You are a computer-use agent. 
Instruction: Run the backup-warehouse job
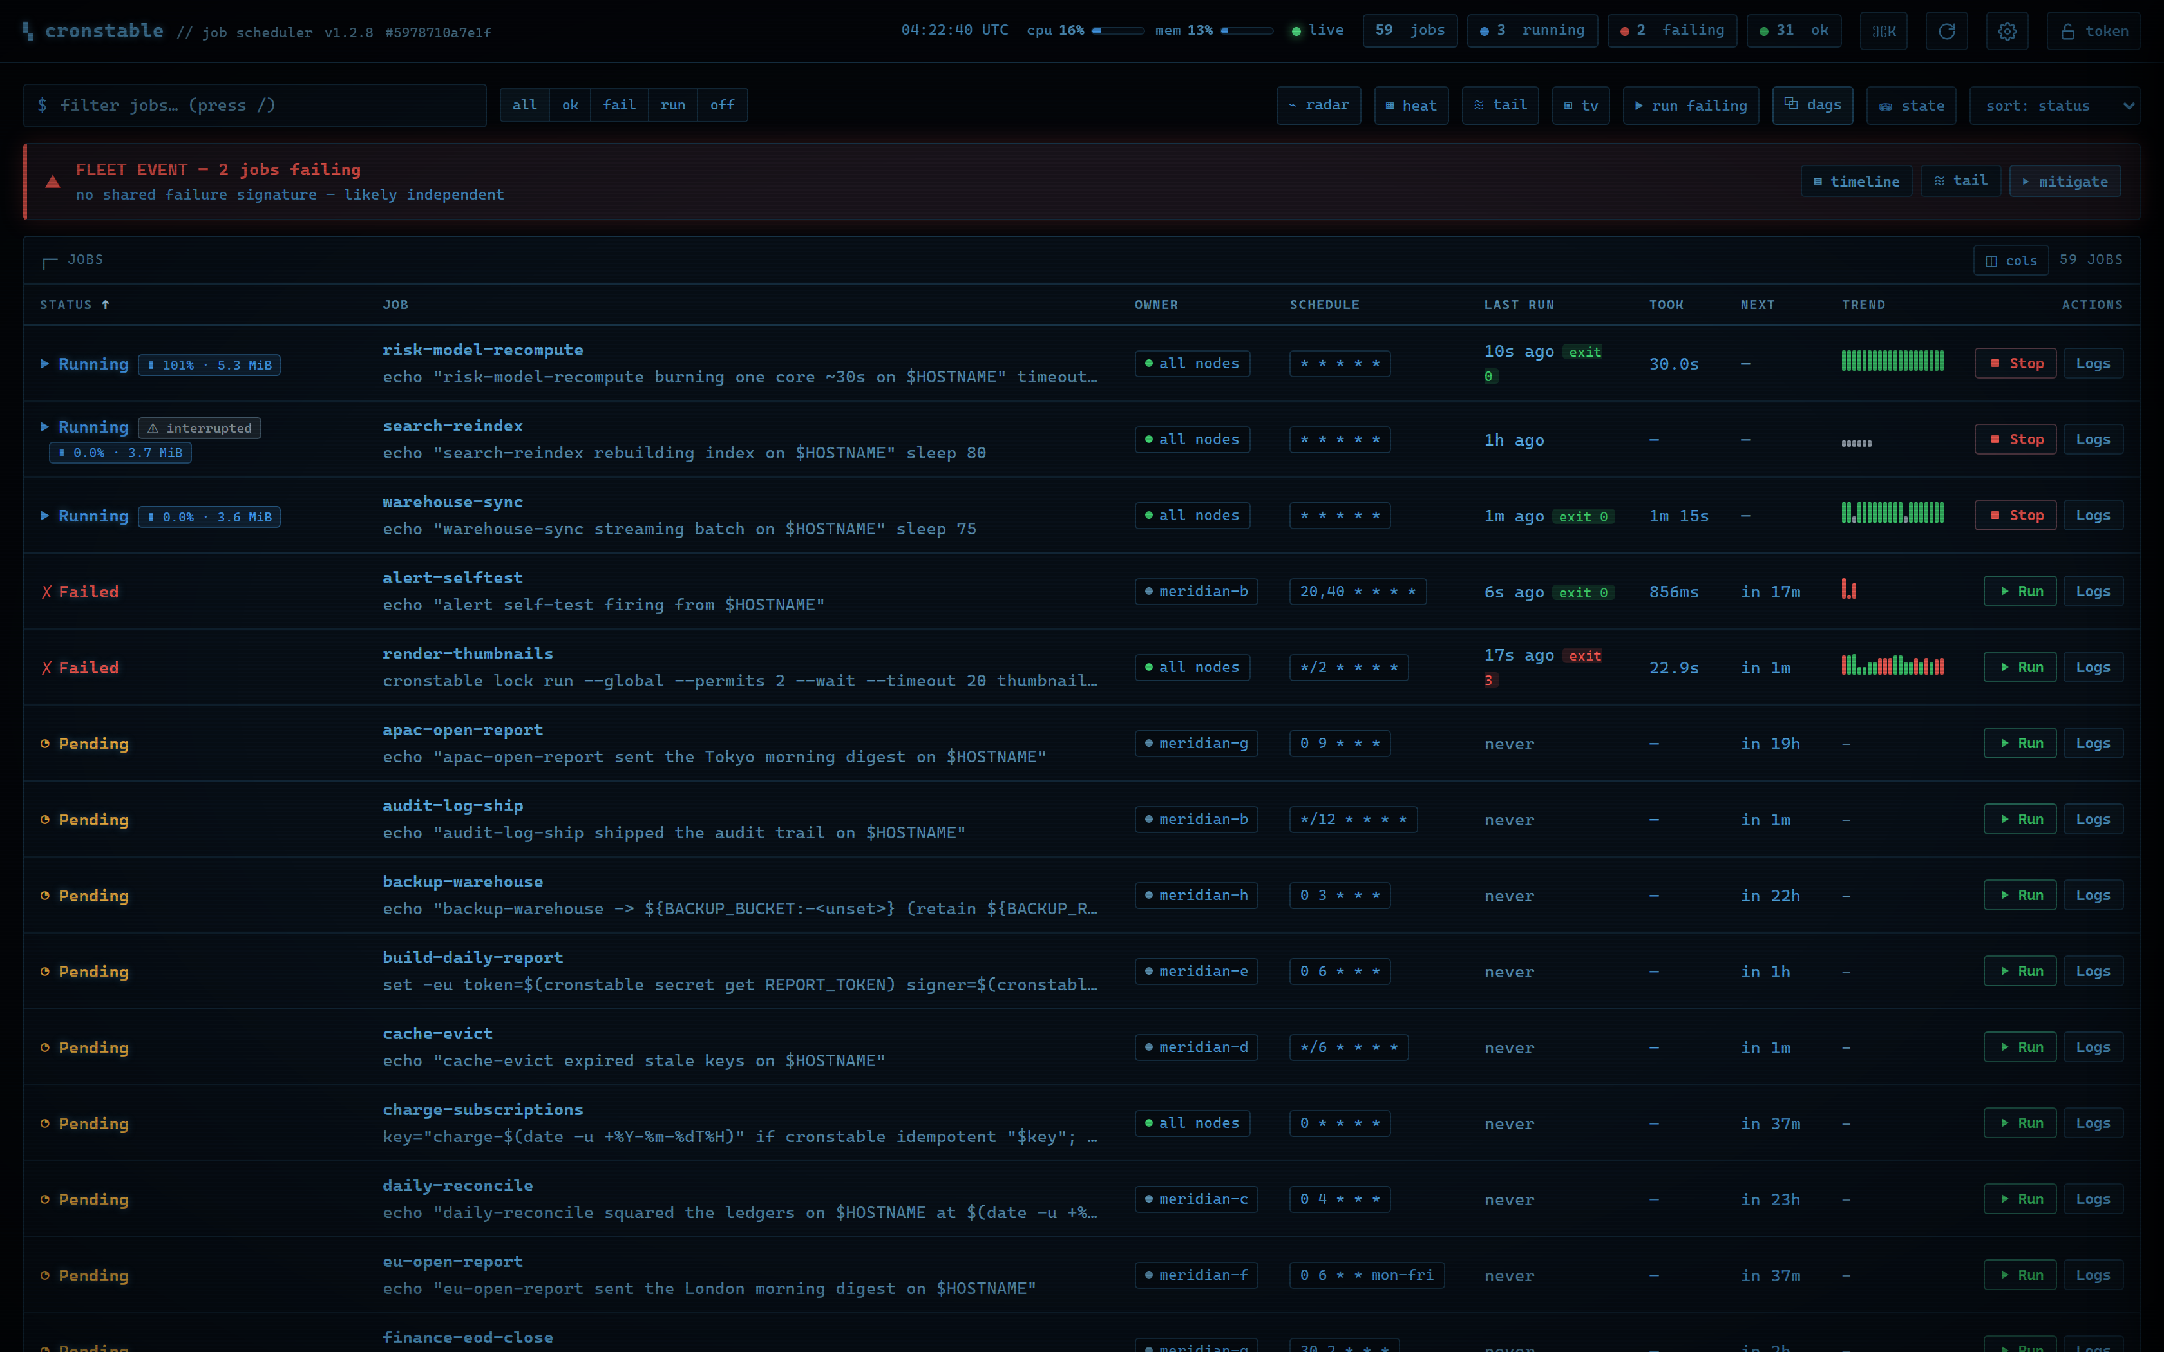pyautogui.click(x=2019, y=895)
